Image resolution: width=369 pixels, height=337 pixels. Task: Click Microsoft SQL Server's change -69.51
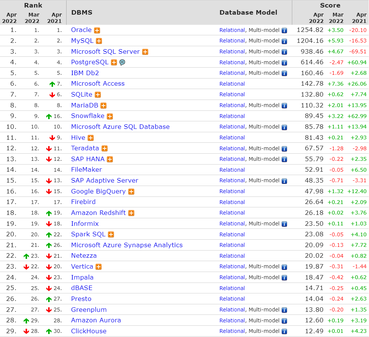point(358,52)
